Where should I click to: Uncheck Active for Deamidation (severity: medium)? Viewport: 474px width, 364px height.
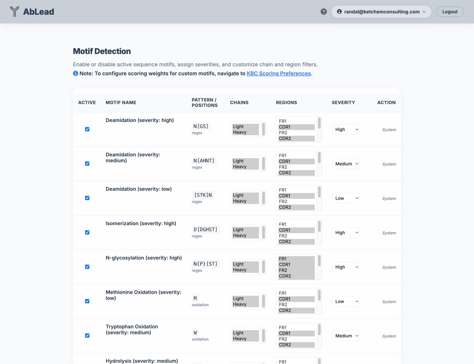(87, 164)
